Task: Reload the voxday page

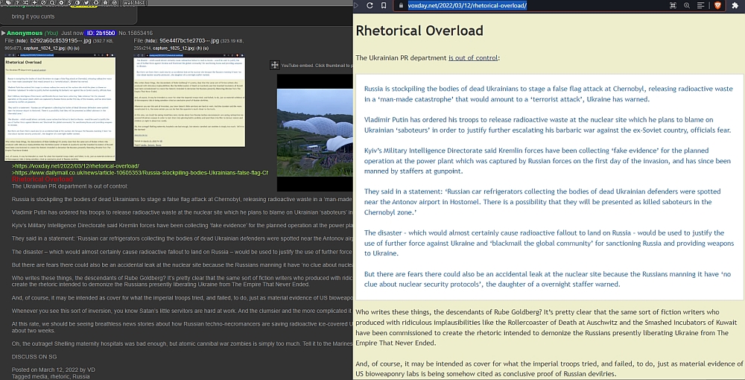Action: (370, 5)
